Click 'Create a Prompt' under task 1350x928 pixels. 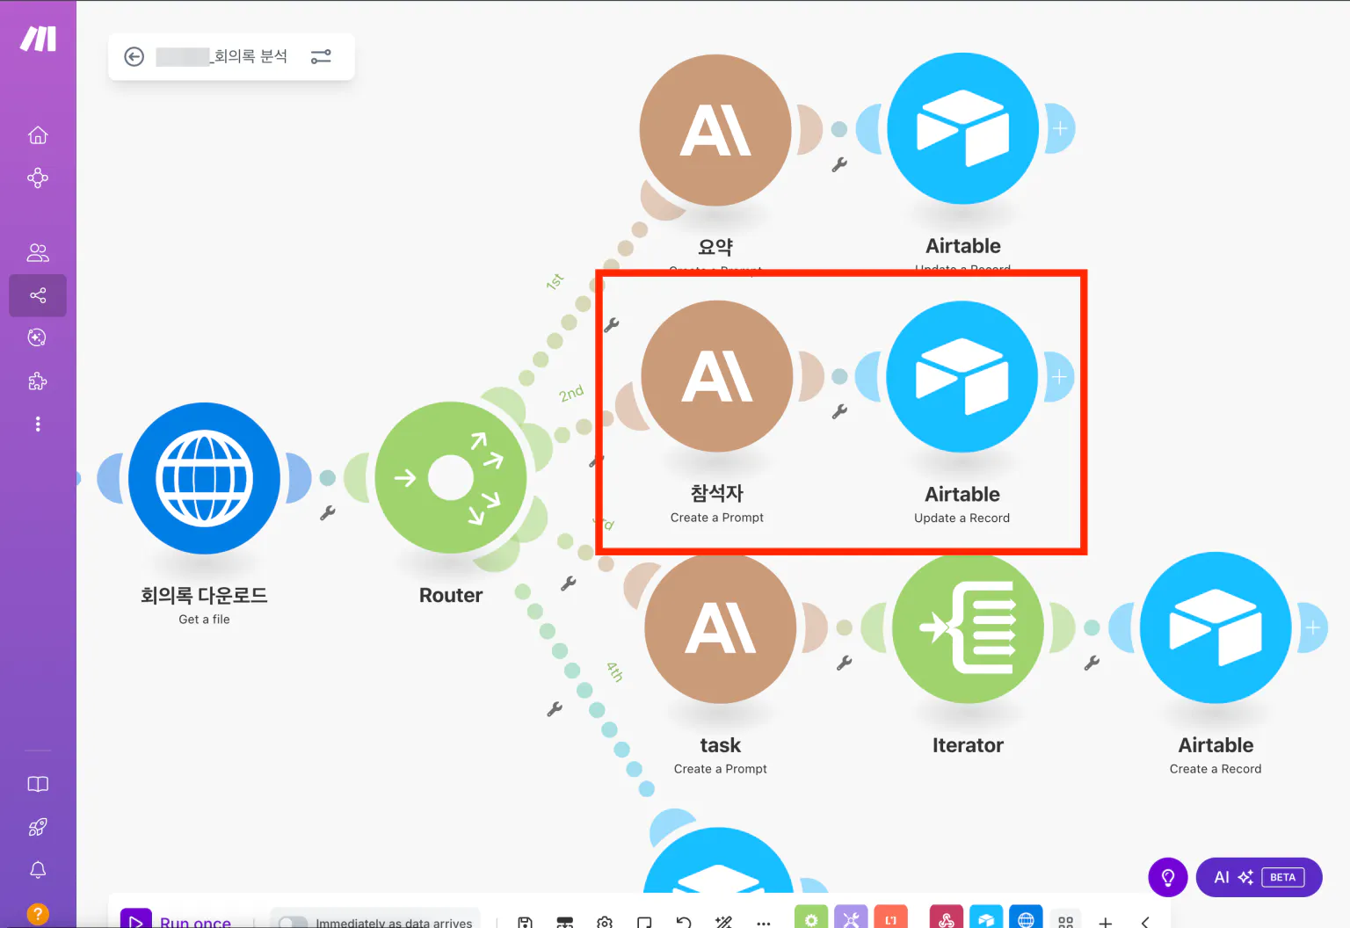[x=721, y=769]
